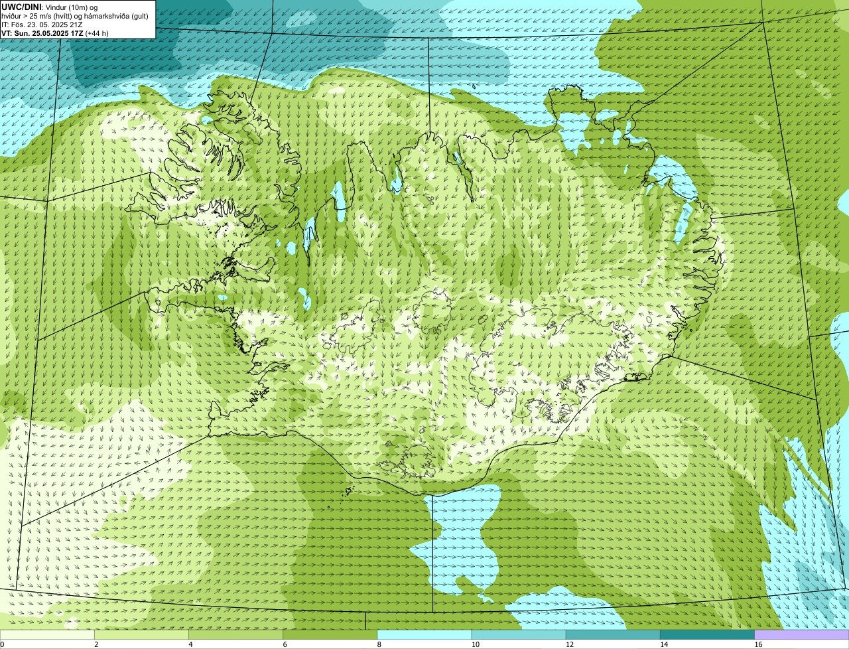849x649 pixels.
Task: Click the '(+44 h)' forecast offset text
Action: pyautogui.click(x=97, y=33)
